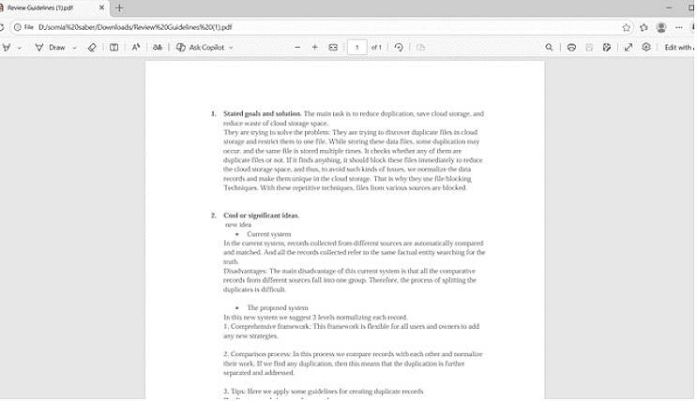This screenshot has height=401, width=697.
Task: Select the Erase tool
Action: 92,47
